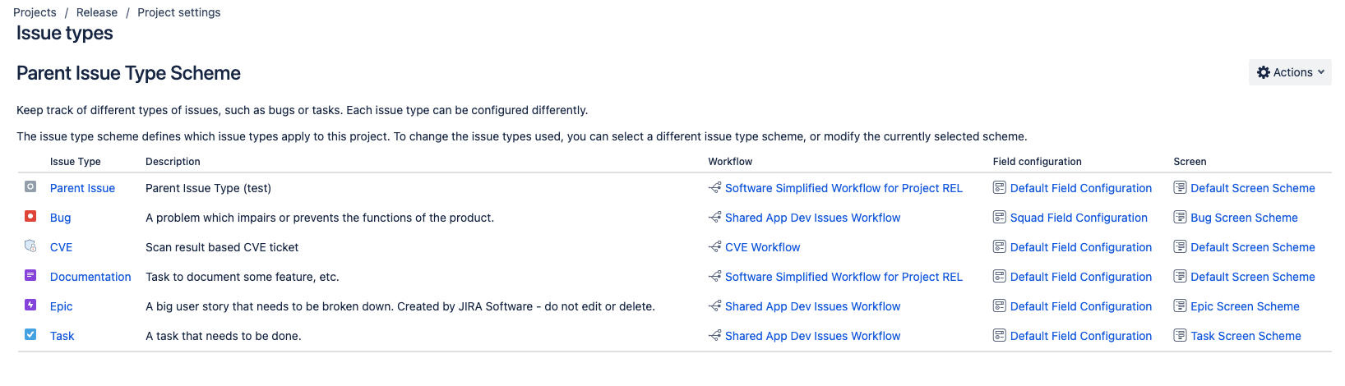Image resolution: width=1345 pixels, height=386 pixels.
Task: Click the CVE shield issue type icon
Action: tap(30, 246)
